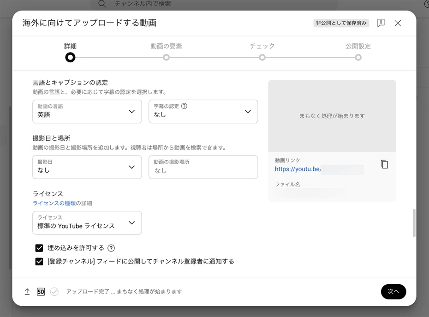Viewport: 429px width, 317px height.
Task: Open 動画の言語 dropdown
Action: (x=87, y=111)
